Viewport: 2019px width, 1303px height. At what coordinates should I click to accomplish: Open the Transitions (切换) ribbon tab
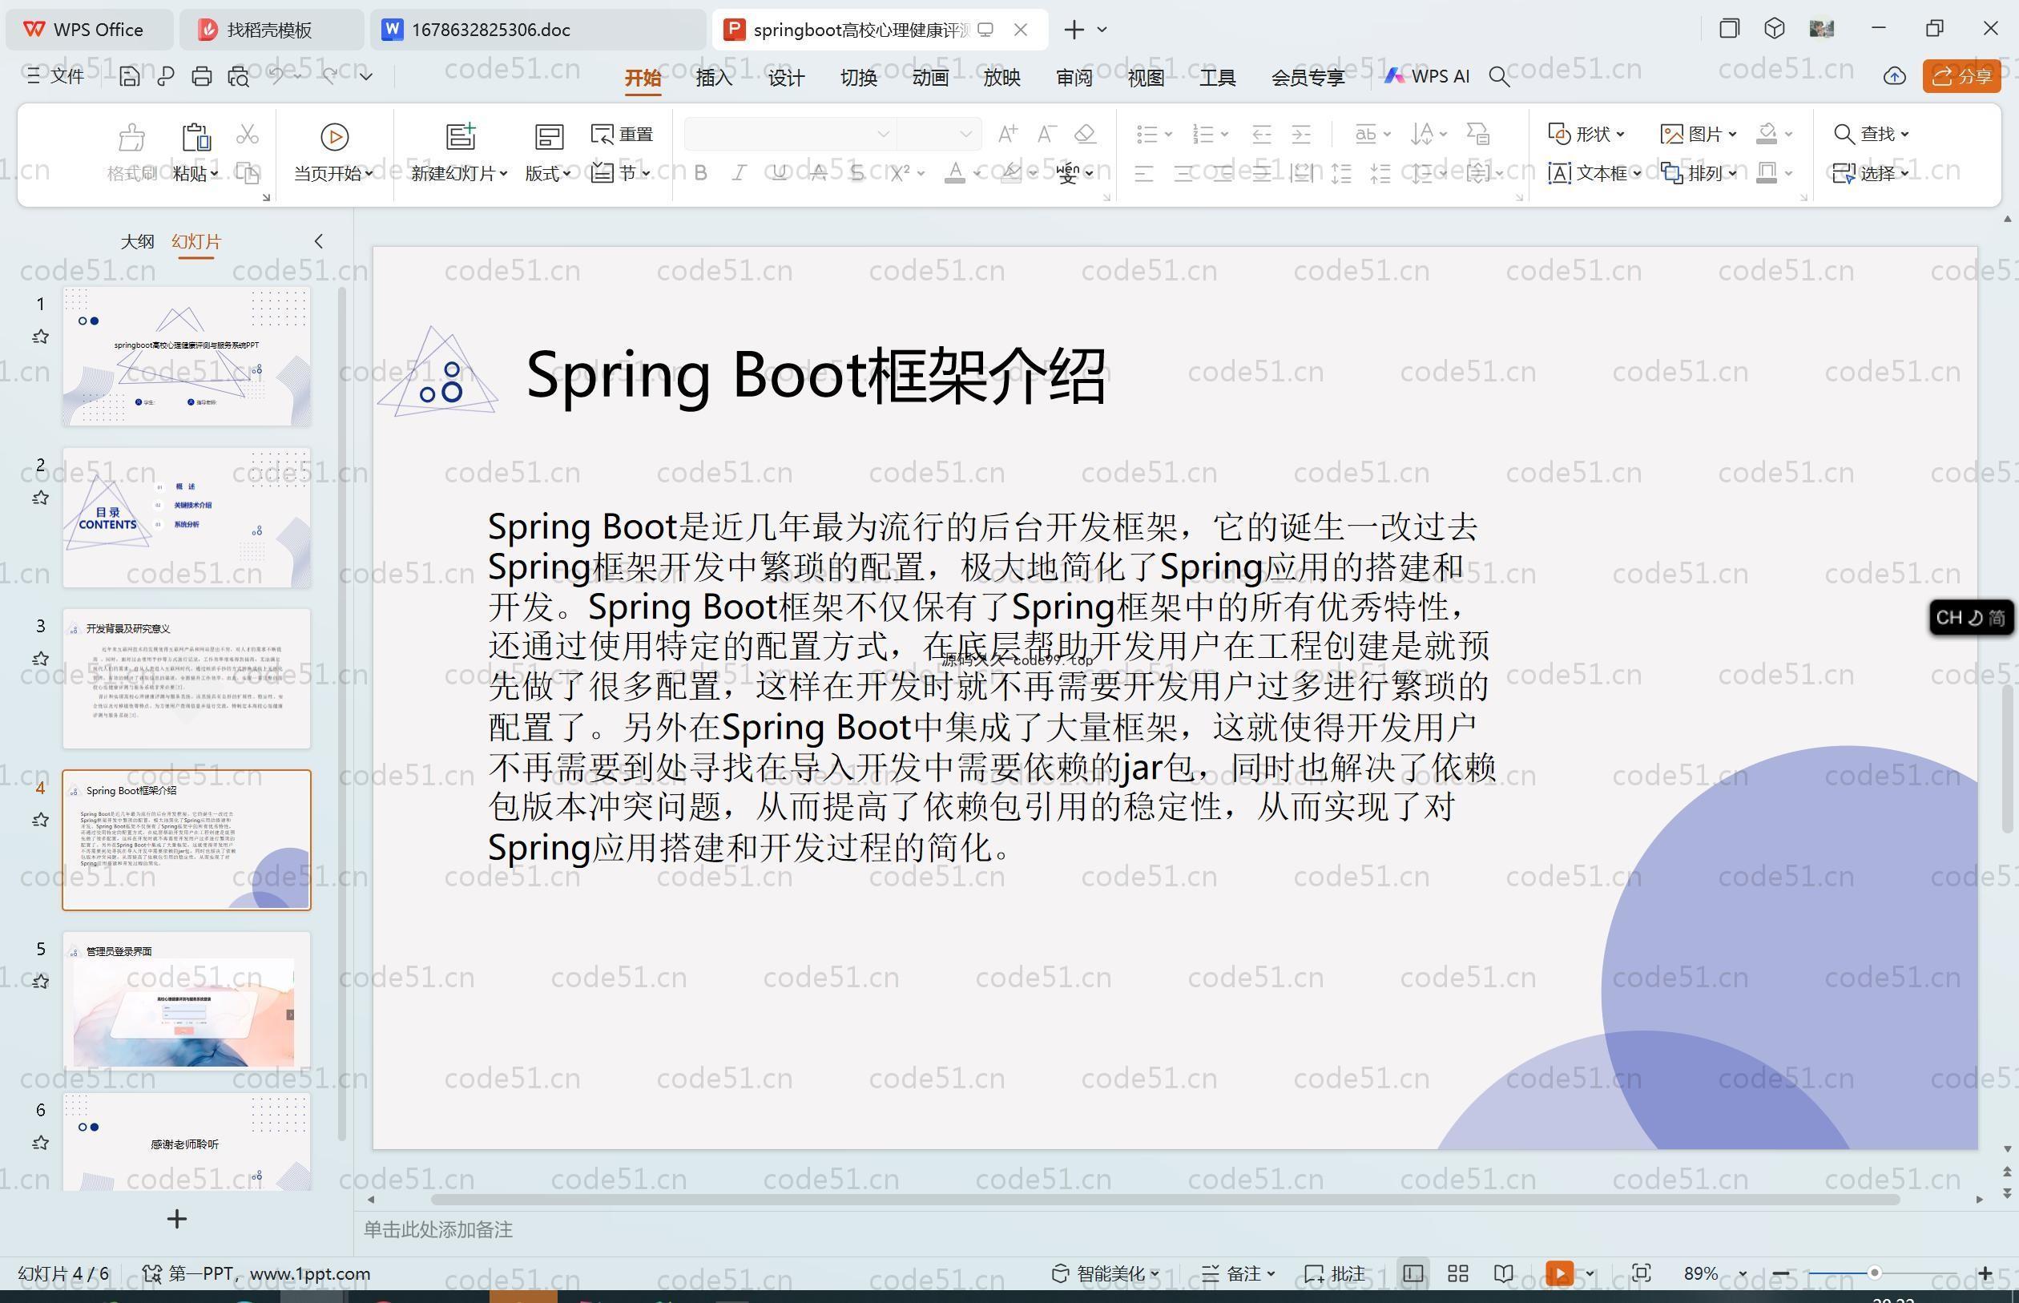tap(857, 77)
